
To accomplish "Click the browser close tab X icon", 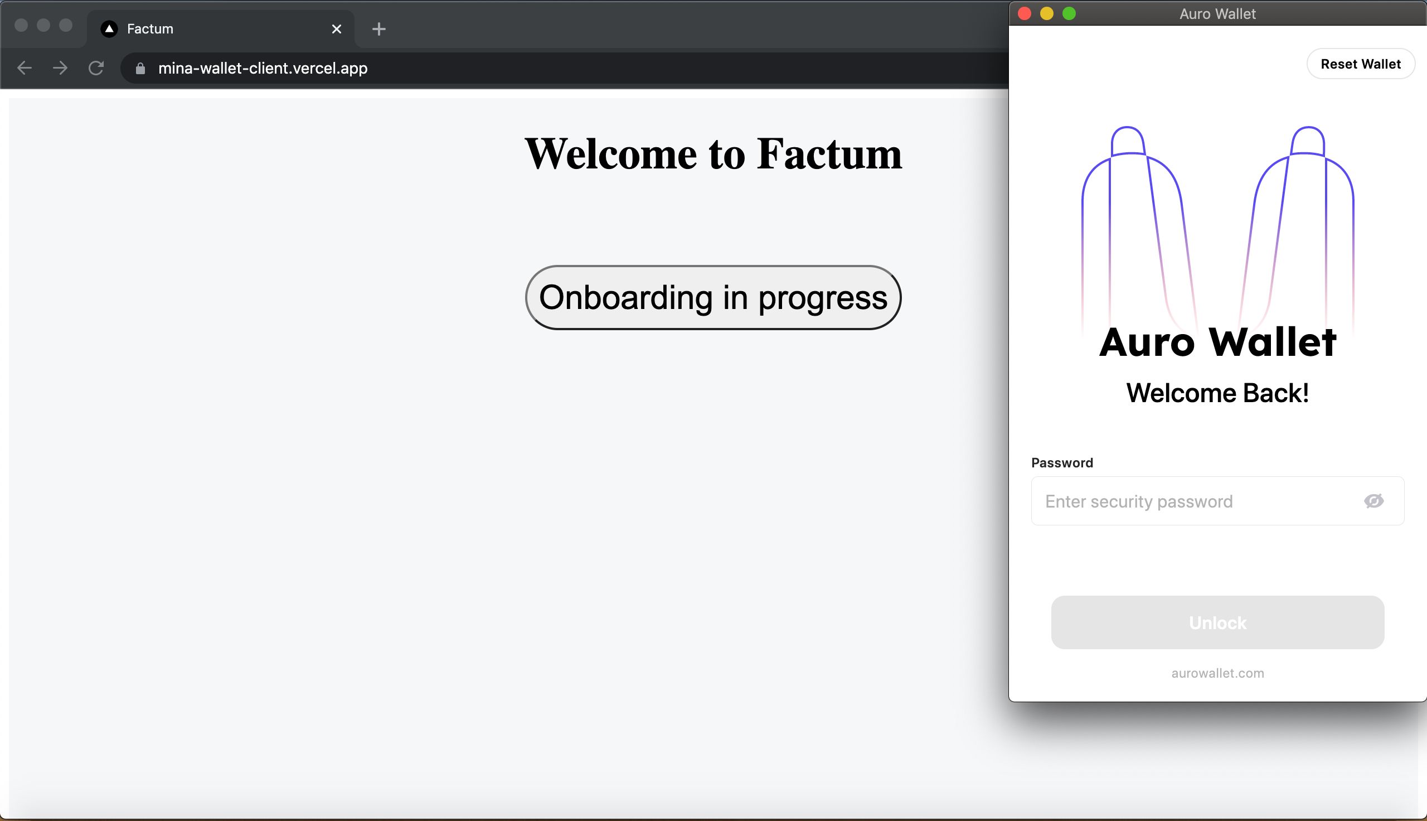I will tap(336, 28).
